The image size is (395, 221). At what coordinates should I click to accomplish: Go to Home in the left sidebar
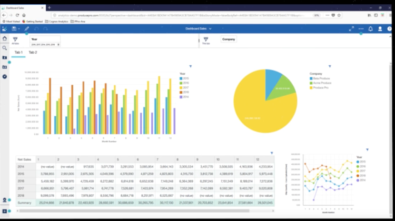(x=5, y=38)
